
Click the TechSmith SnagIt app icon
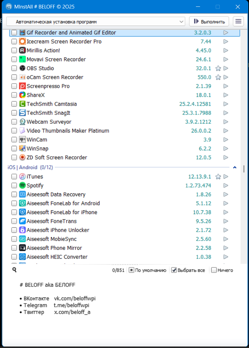22,113
